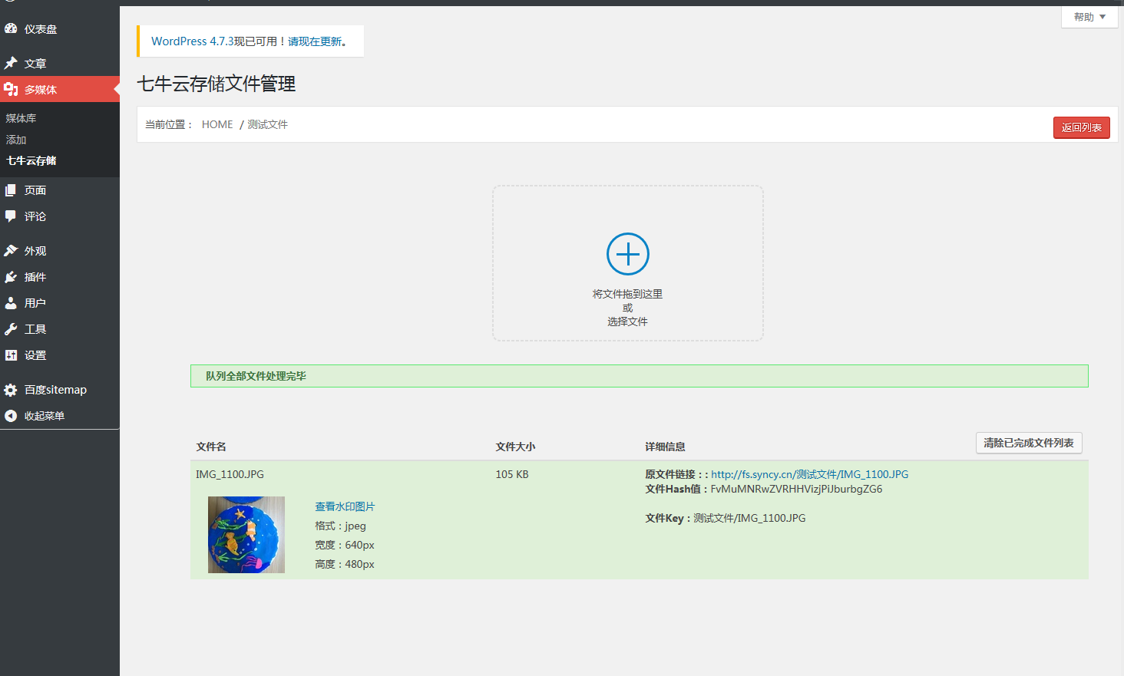
Task: Click the plugin icon beside 插件
Action: click(11, 277)
